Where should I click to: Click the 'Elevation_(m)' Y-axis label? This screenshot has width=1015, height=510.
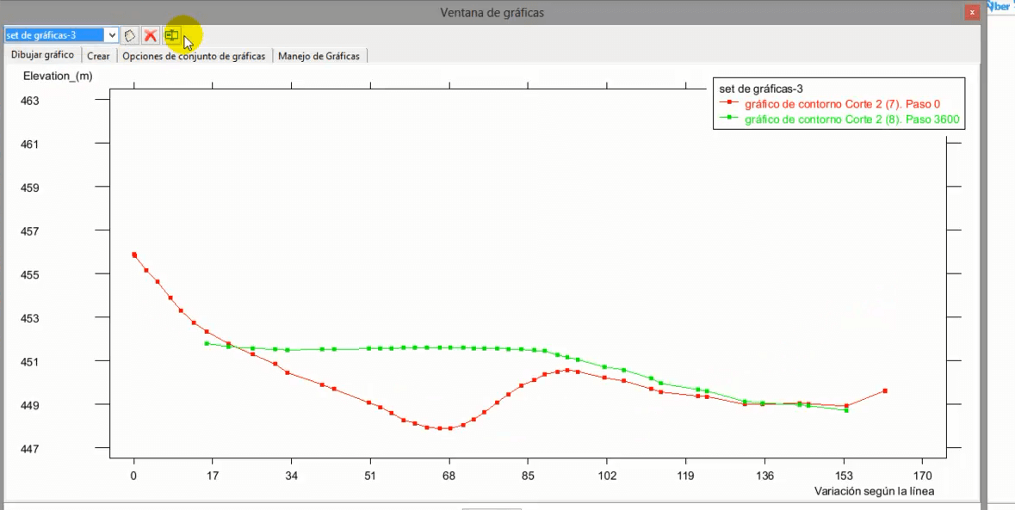coord(58,77)
